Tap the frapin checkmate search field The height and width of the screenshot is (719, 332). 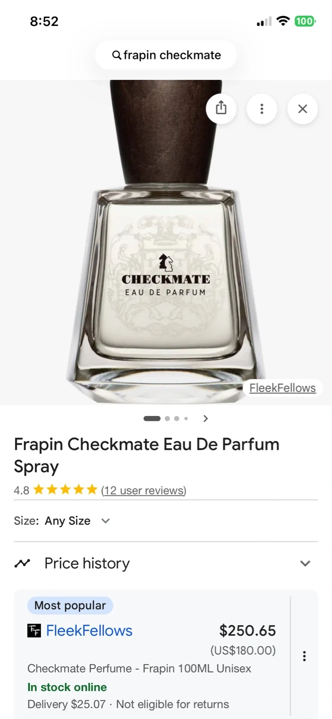click(166, 55)
